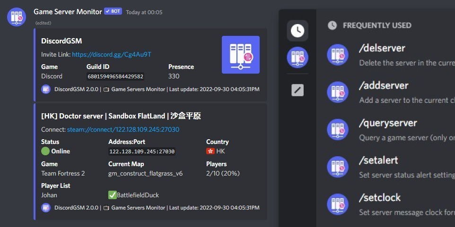Click the Presence value 330
The width and height of the screenshot is (455, 227).
174,76
